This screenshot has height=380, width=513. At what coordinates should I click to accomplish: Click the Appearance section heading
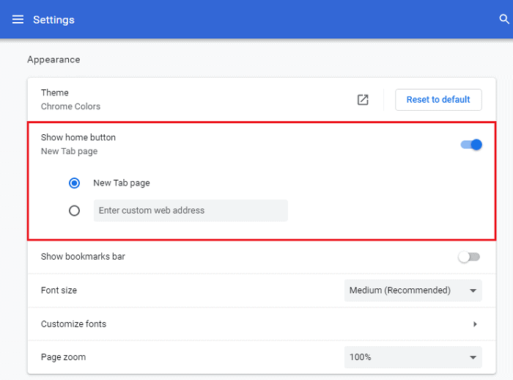point(53,59)
